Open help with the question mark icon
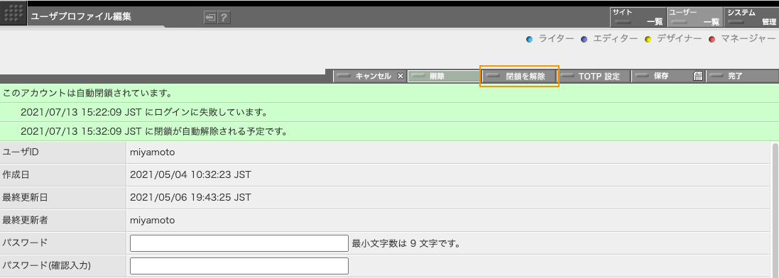This screenshot has height=278, width=779. 224,18
